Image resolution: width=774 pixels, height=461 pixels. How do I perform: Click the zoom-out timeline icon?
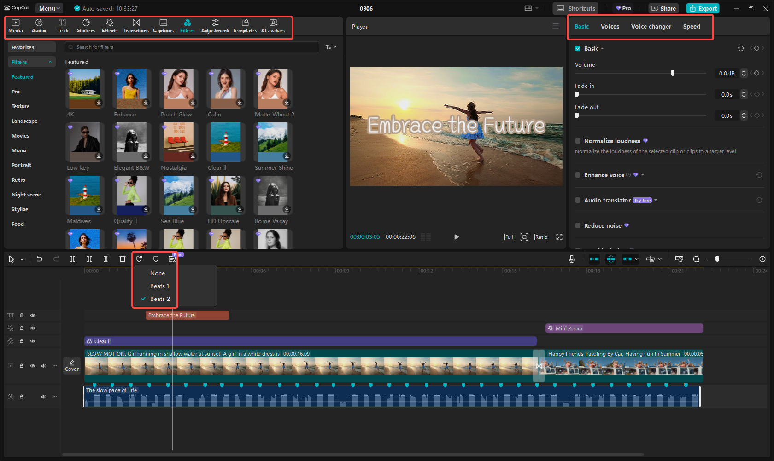click(696, 259)
